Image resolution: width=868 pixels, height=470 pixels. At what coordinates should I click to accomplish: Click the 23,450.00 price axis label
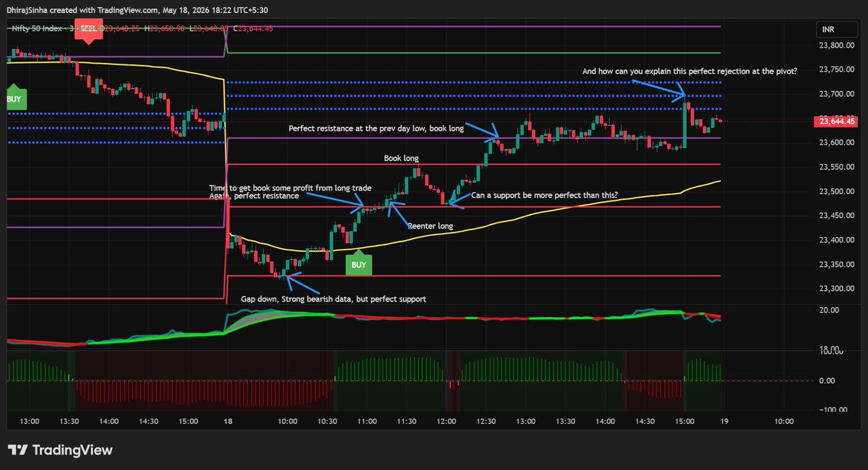click(835, 216)
